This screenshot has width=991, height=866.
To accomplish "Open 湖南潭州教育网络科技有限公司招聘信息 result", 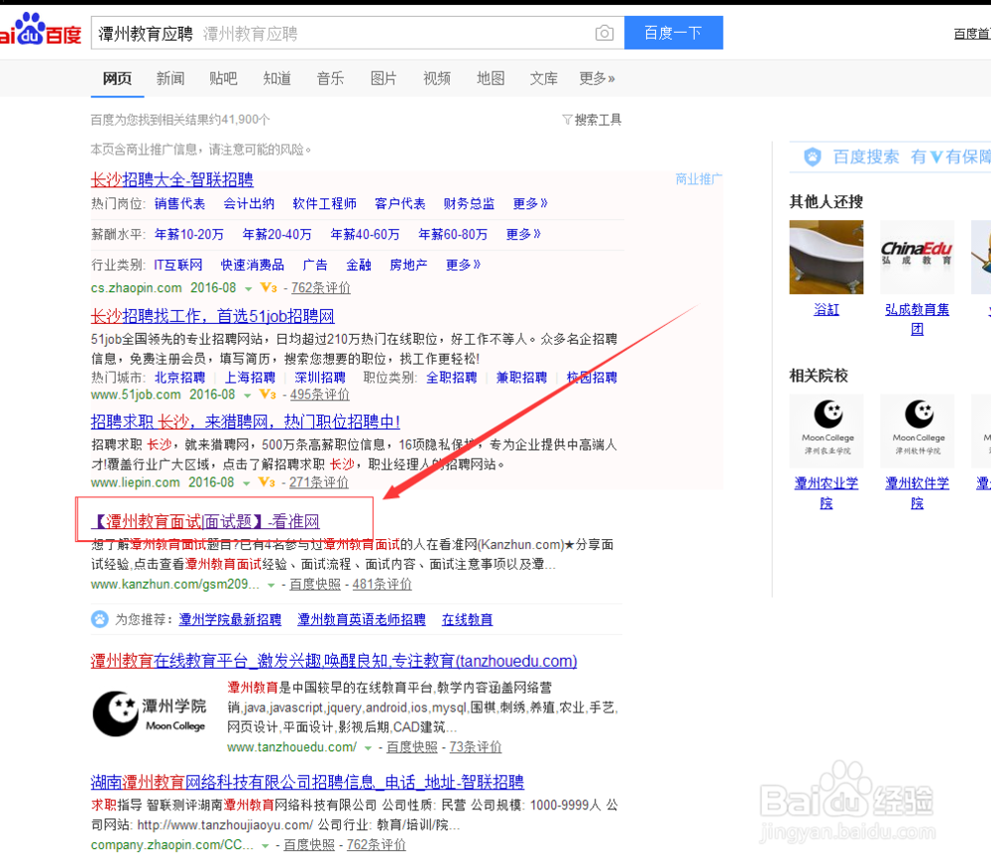I will [x=307, y=782].
